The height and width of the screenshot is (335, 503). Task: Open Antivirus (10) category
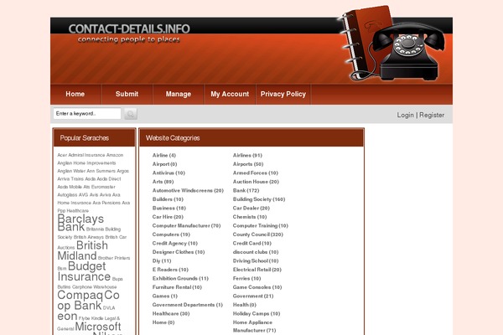click(x=169, y=173)
